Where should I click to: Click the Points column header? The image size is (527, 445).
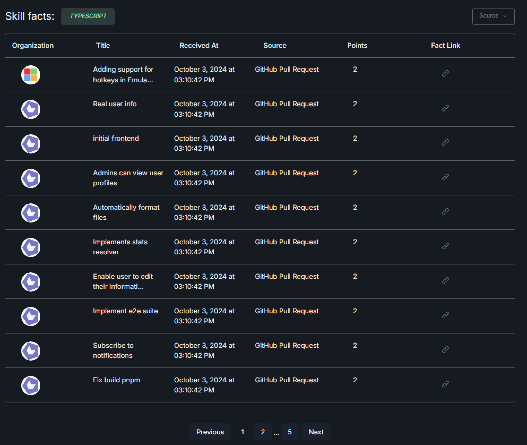(x=357, y=45)
